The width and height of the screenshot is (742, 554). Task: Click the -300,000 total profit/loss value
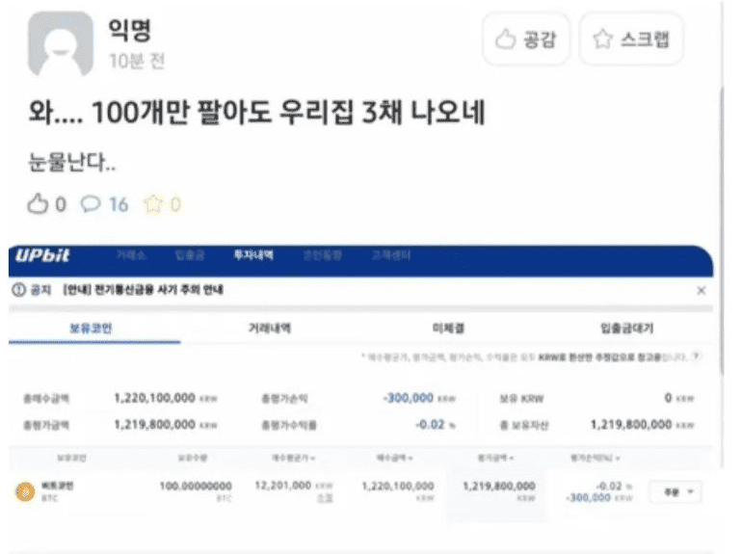[x=408, y=398]
